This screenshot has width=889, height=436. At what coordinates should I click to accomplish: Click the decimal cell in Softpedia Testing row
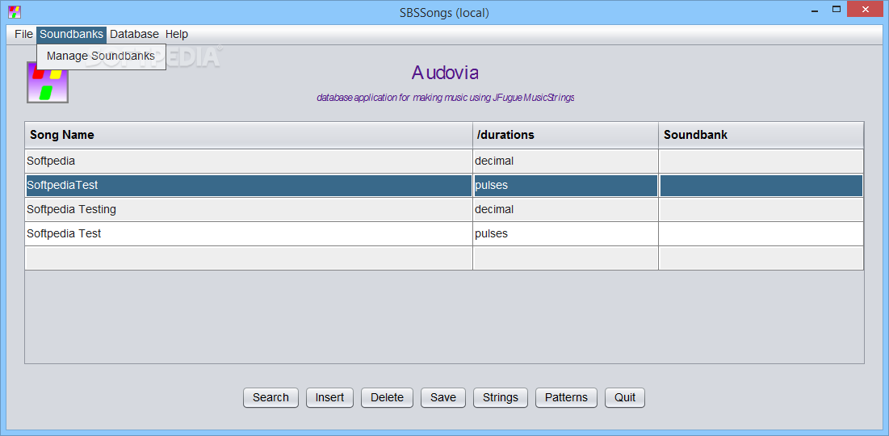[x=565, y=210]
